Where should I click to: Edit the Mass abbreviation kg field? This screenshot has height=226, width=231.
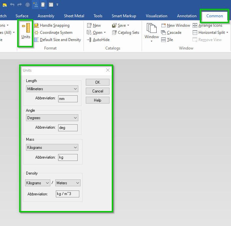click(68, 157)
